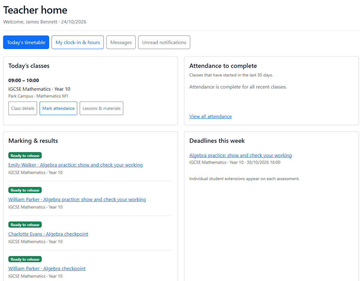Switch to My clock-in & hours
This screenshot has height=281, width=362.
coord(78,43)
